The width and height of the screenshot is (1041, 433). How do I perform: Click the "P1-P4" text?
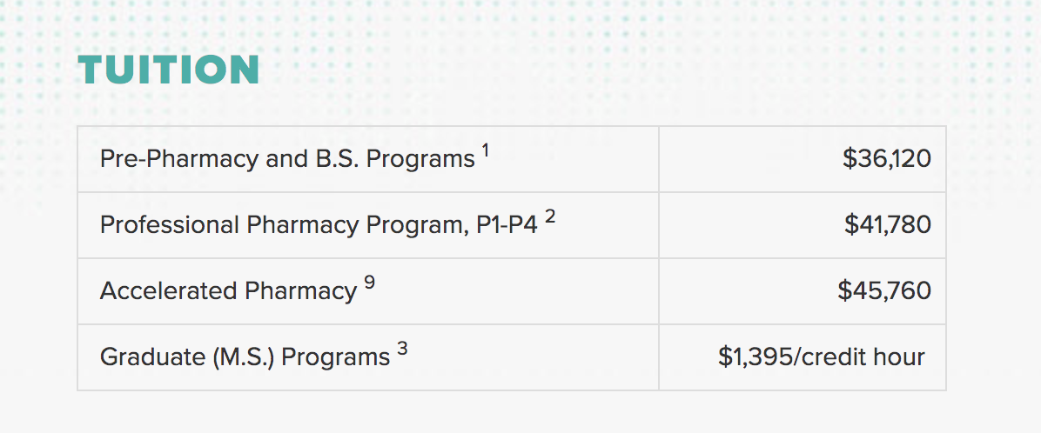507,225
